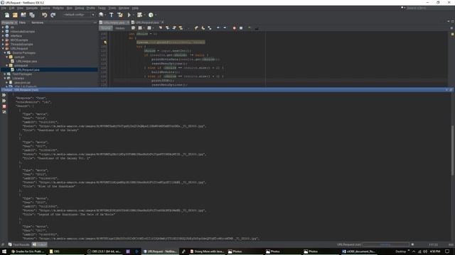
Task: Switch to the URLHelper.java editor tab
Action: click(114, 23)
